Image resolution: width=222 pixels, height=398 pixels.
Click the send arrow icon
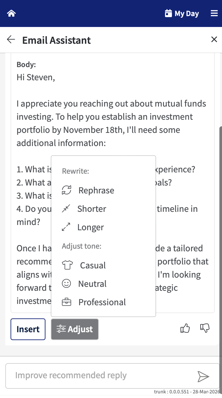point(203,376)
